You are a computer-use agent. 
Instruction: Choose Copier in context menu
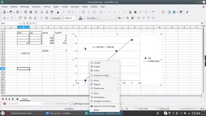pos(105,67)
